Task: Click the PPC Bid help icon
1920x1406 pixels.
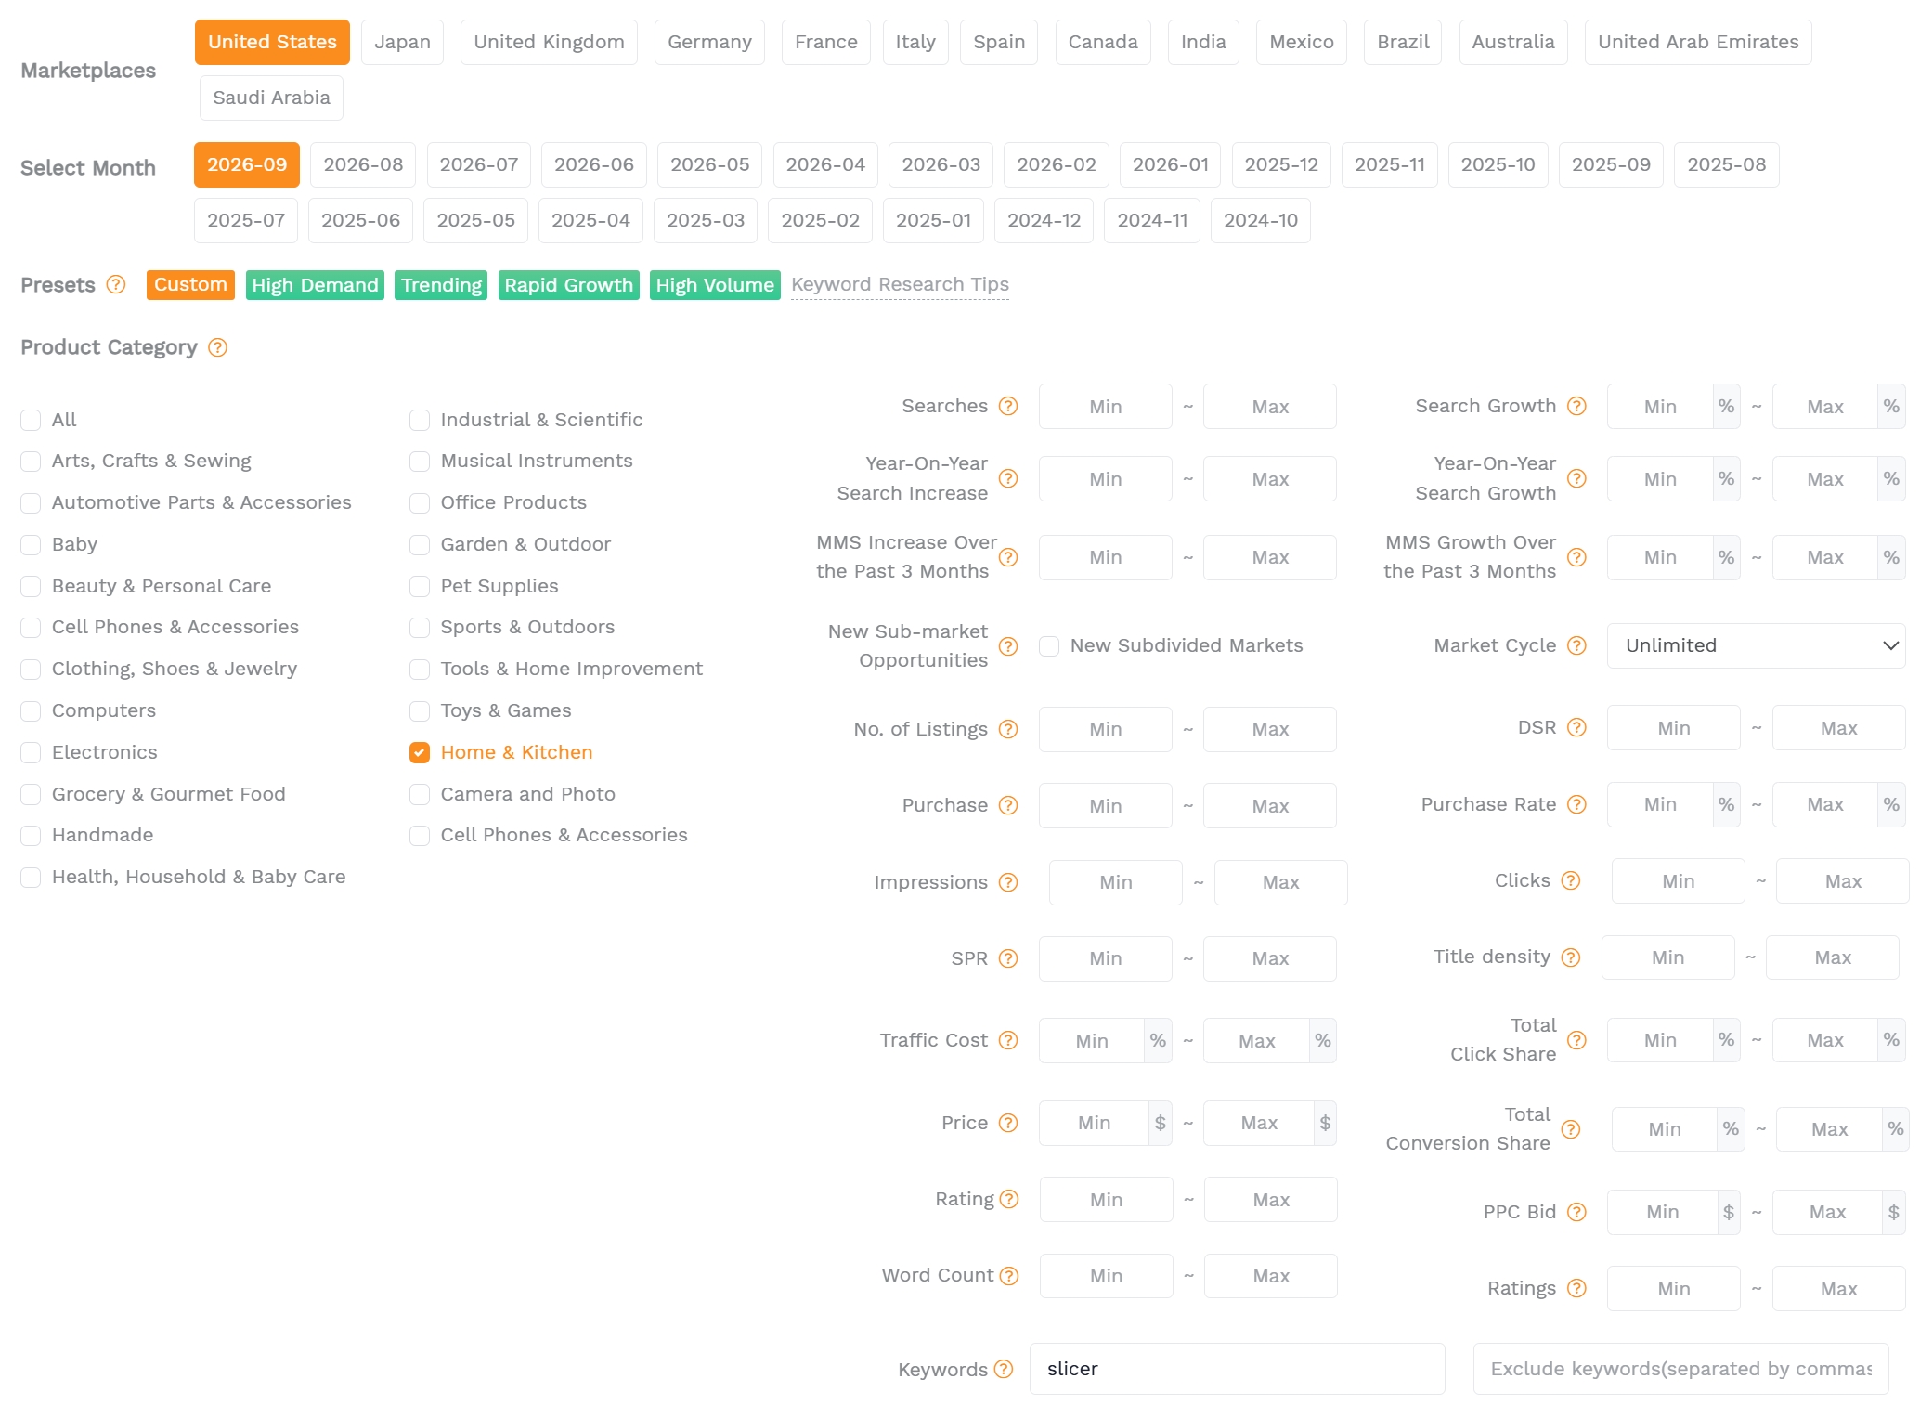Action: [x=1576, y=1212]
